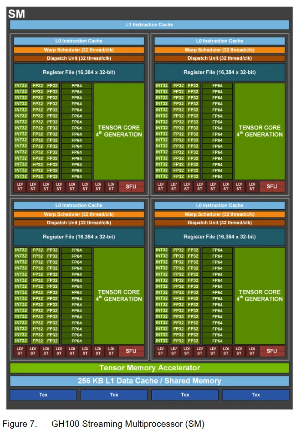Select "256 KB L1 Data Cache / Shared Memory"

pyautogui.click(x=149, y=381)
